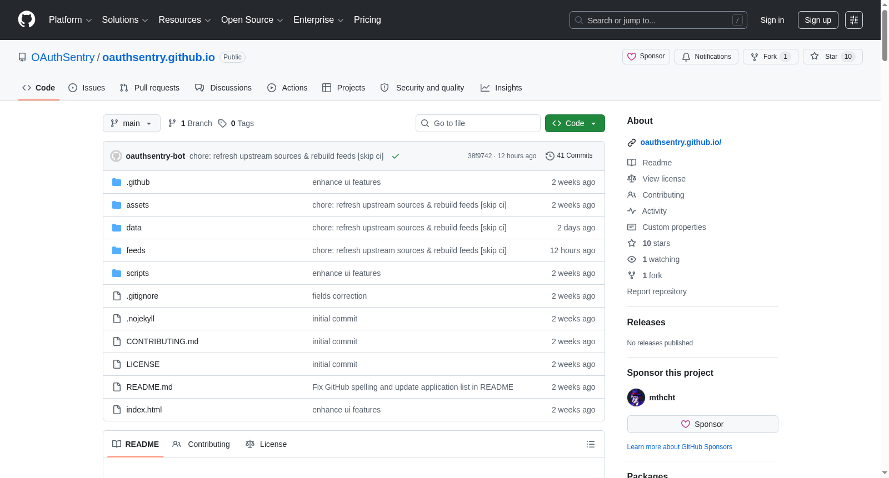Expand the Open Source menu
The height and width of the screenshot is (478, 889).
pos(252,20)
